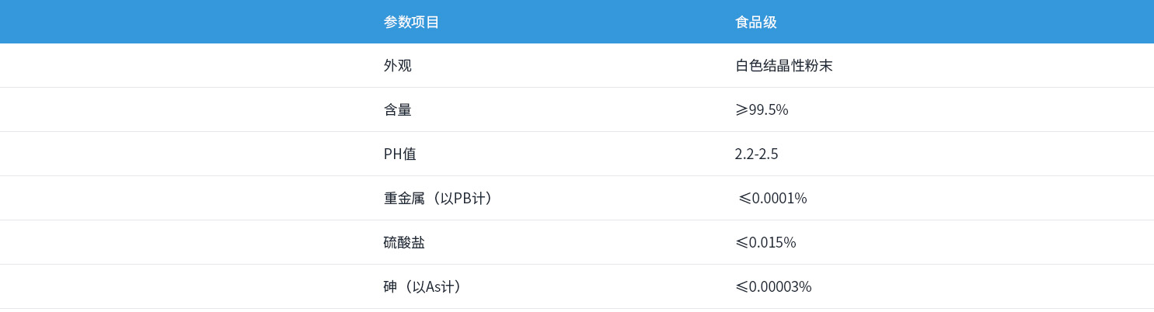This screenshot has width=1154, height=312.
Task: Click the ≤ symbol before 0.0001%
Action: point(744,199)
